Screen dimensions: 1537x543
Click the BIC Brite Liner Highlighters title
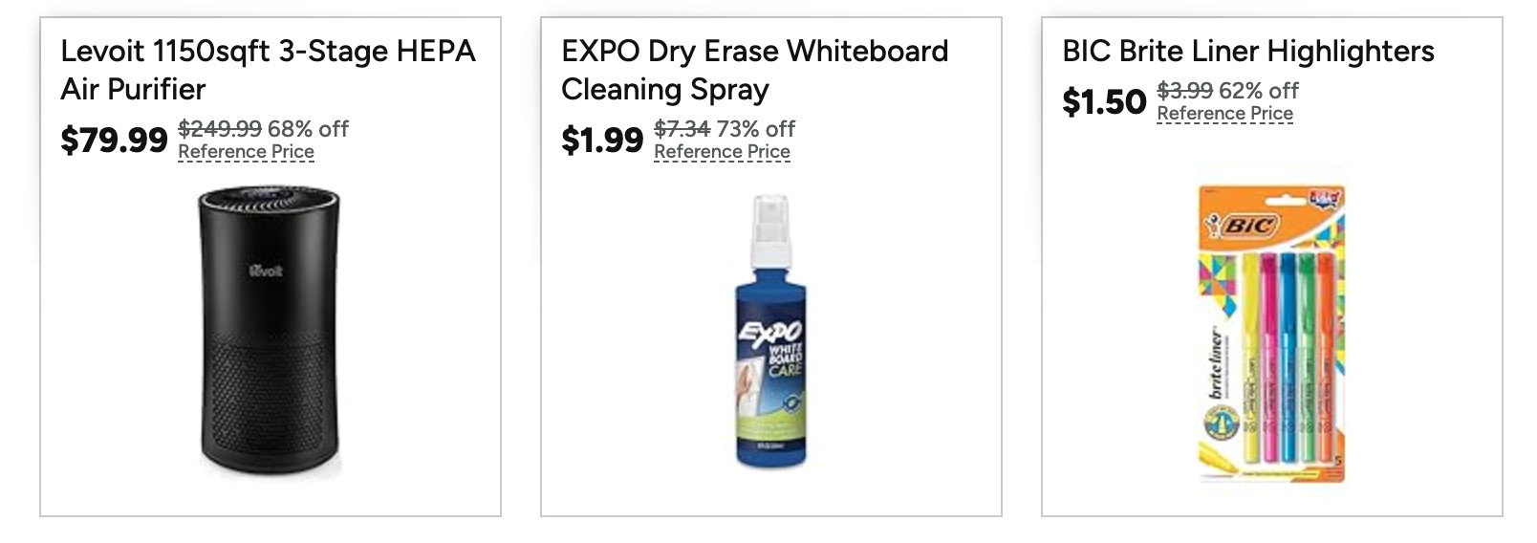point(1247,51)
